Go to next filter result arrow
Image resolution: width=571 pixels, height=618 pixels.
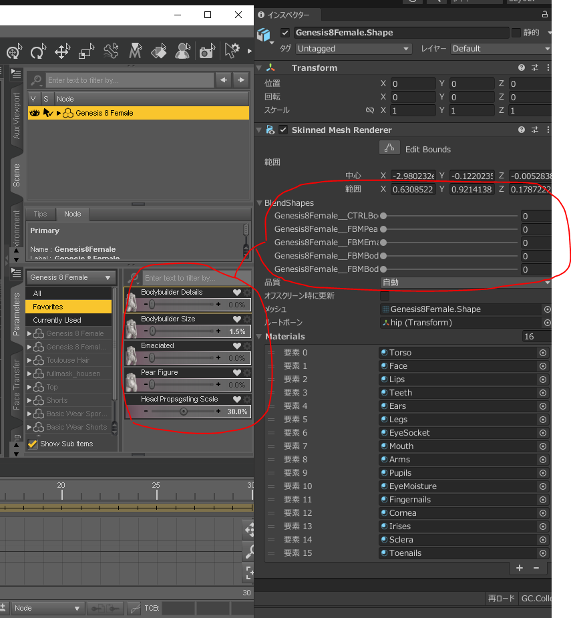[x=241, y=80]
